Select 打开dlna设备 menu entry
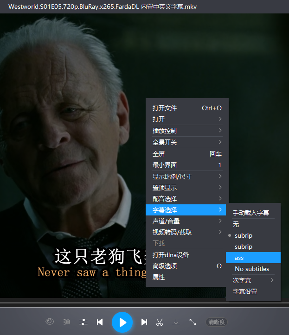 (x=186, y=255)
